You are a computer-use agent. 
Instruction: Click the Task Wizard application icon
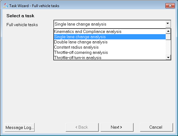click(x=6, y=6)
